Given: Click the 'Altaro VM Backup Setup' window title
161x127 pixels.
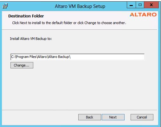Looking at the screenshot, I should point(80,6).
